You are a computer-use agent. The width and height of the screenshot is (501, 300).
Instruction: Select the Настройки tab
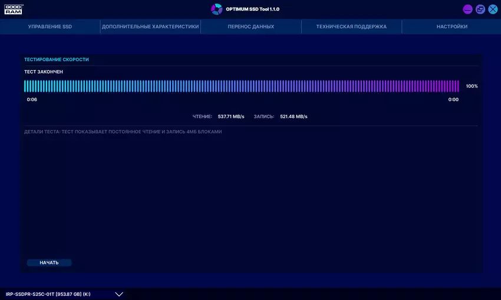452,26
